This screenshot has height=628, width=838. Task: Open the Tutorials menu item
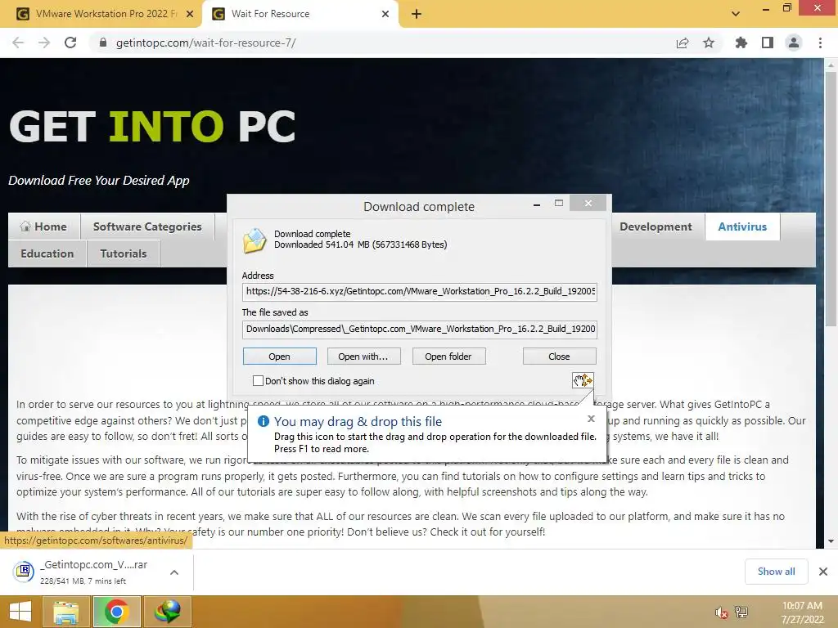coord(124,253)
